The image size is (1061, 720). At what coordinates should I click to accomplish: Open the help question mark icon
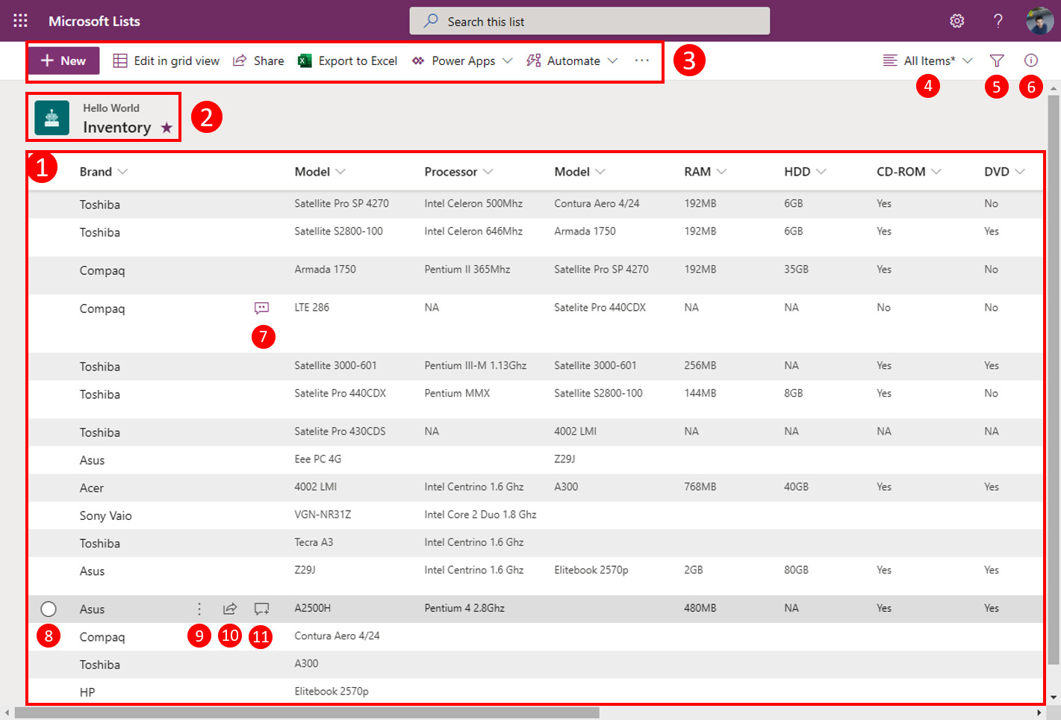(x=998, y=21)
